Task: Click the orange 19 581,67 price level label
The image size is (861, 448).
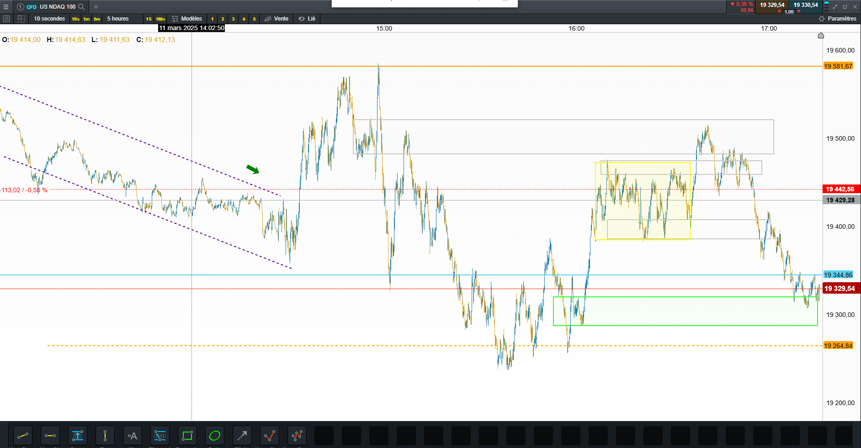Action: [x=838, y=66]
